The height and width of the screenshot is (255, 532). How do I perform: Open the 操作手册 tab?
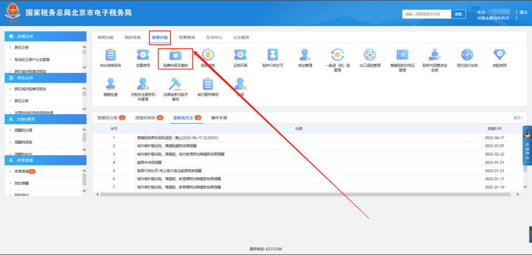[x=219, y=118]
